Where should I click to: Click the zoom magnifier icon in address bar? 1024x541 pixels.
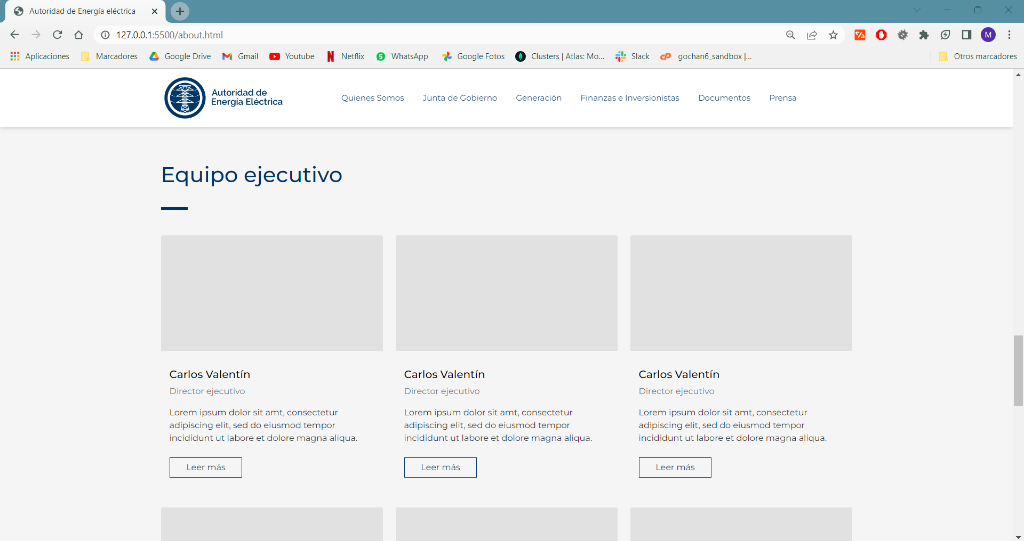click(x=790, y=35)
